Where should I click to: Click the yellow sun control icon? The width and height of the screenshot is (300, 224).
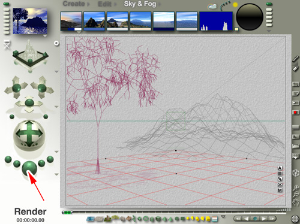[235, 5]
